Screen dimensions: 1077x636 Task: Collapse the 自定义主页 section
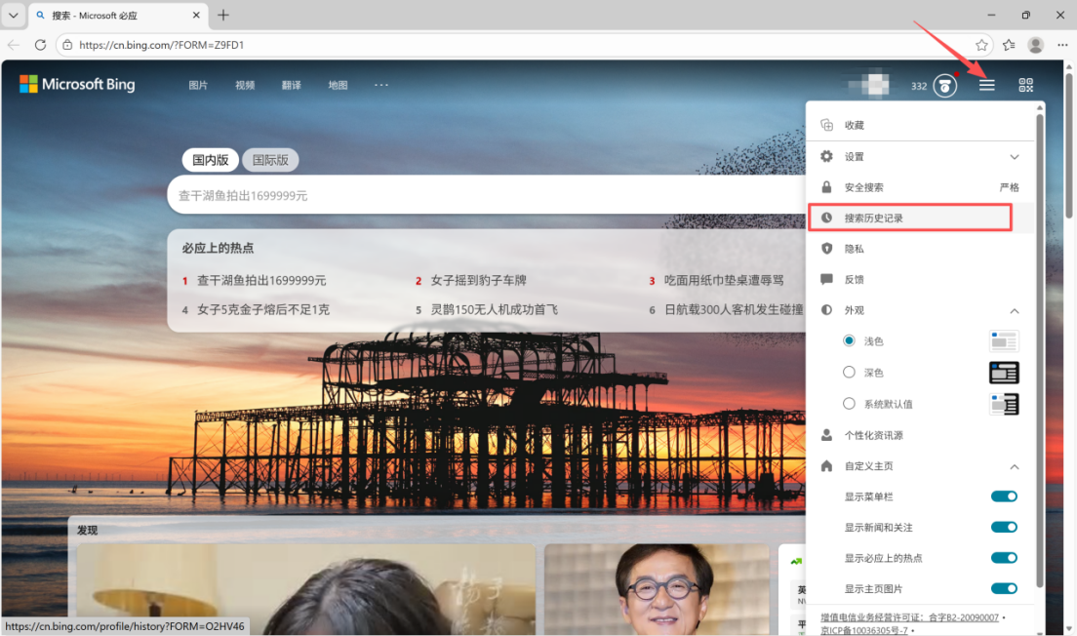(1014, 466)
